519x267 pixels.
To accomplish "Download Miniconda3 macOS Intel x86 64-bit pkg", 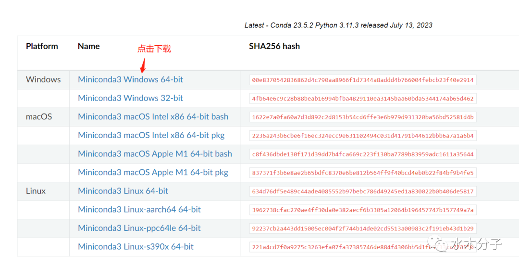I will pos(151,135).
